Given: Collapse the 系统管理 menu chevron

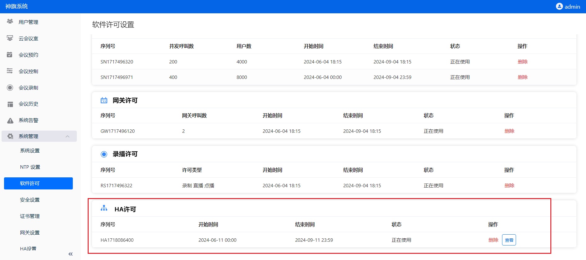Looking at the screenshot, I should [68, 136].
